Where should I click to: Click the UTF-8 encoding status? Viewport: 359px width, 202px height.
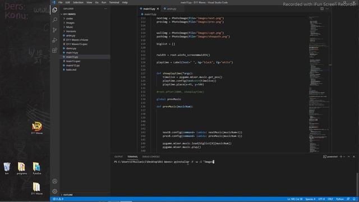click(x=321, y=199)
